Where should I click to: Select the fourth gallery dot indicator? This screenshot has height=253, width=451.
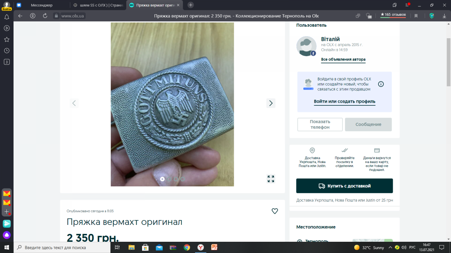pos(183,179)
